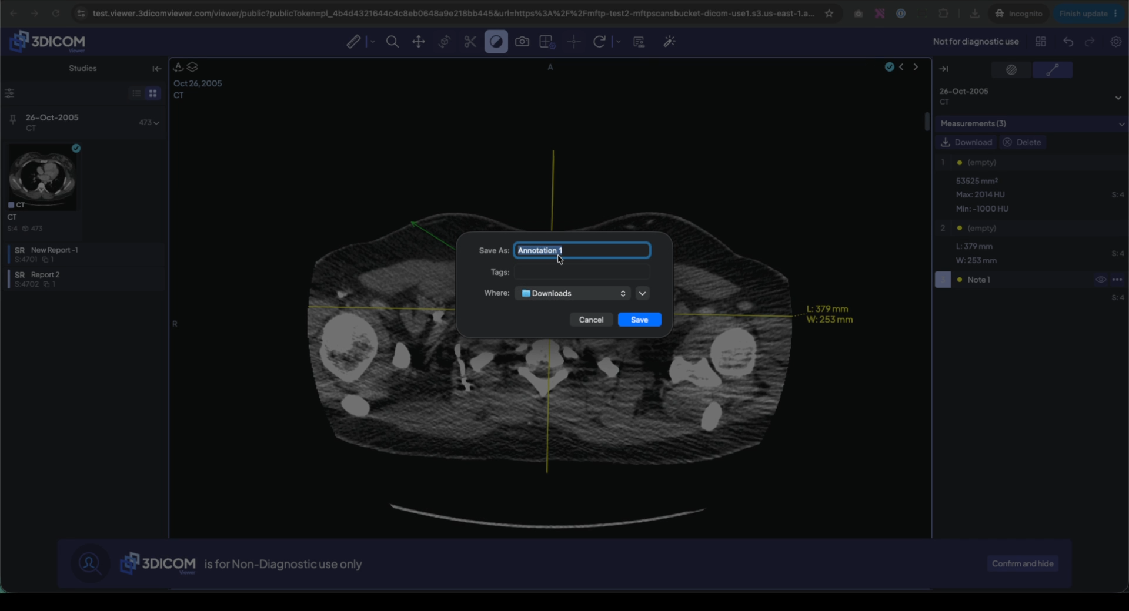Image resolution: width=1129 pixels, height=611 pixels.
Task: Click the yellow color dot of measurement 1
Action: (960, 162)
